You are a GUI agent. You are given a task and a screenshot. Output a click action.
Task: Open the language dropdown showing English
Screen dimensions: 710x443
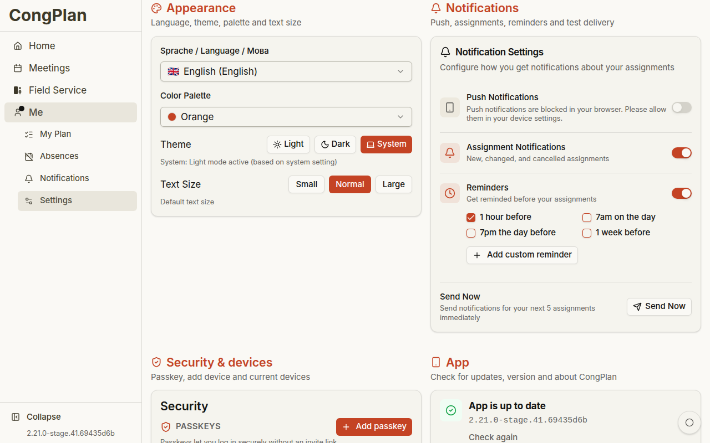(x=286, y=71)
